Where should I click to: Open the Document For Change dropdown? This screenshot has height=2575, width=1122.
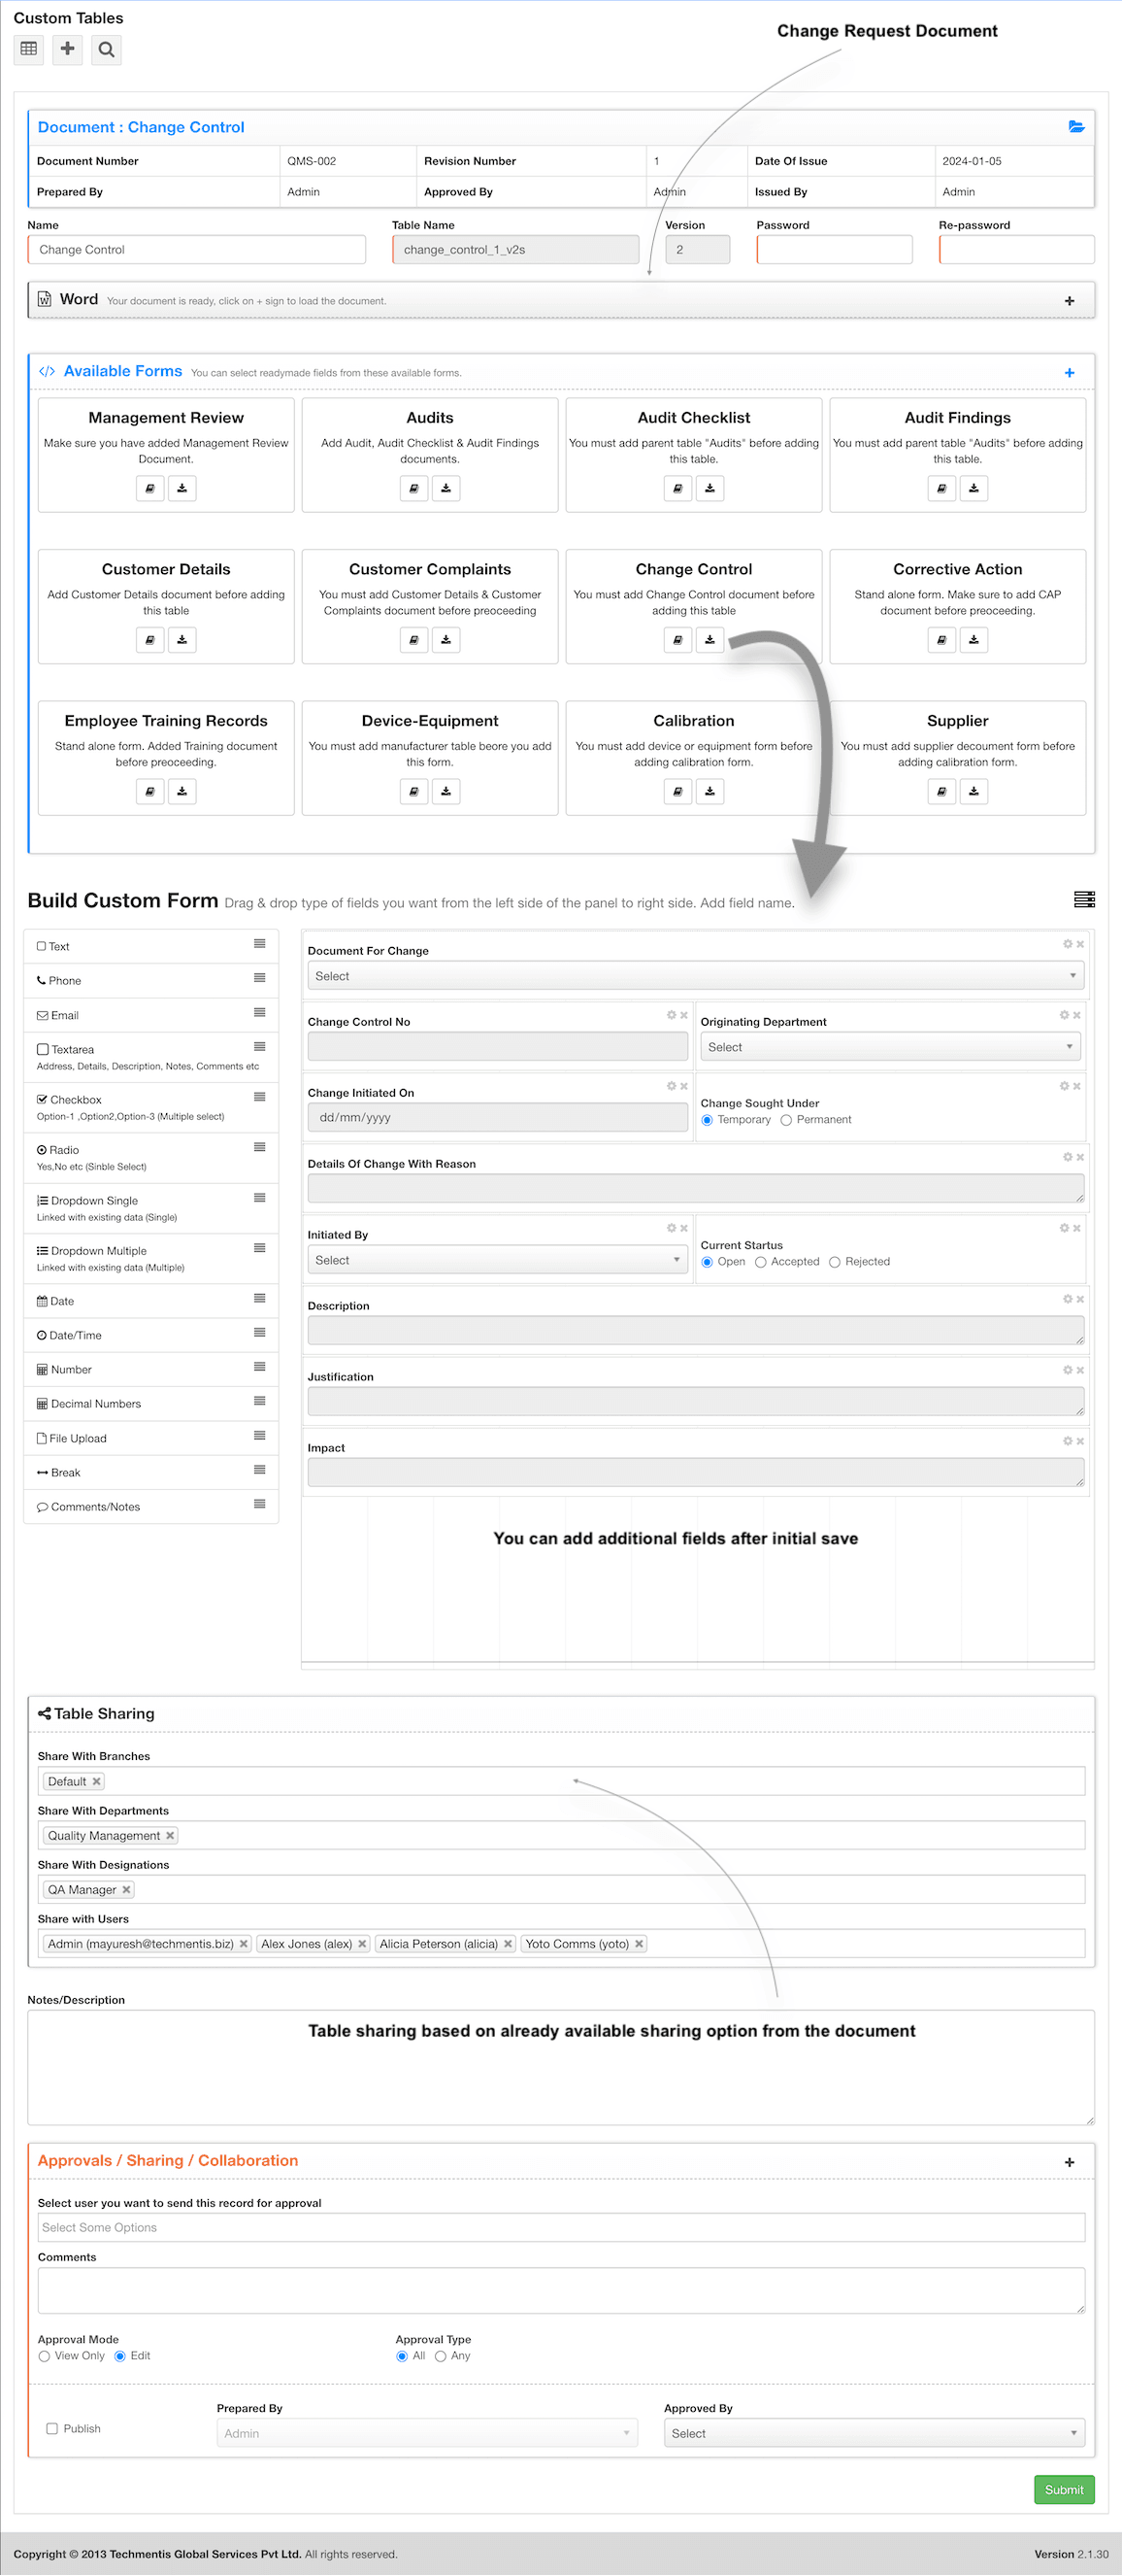coord(695,976)
